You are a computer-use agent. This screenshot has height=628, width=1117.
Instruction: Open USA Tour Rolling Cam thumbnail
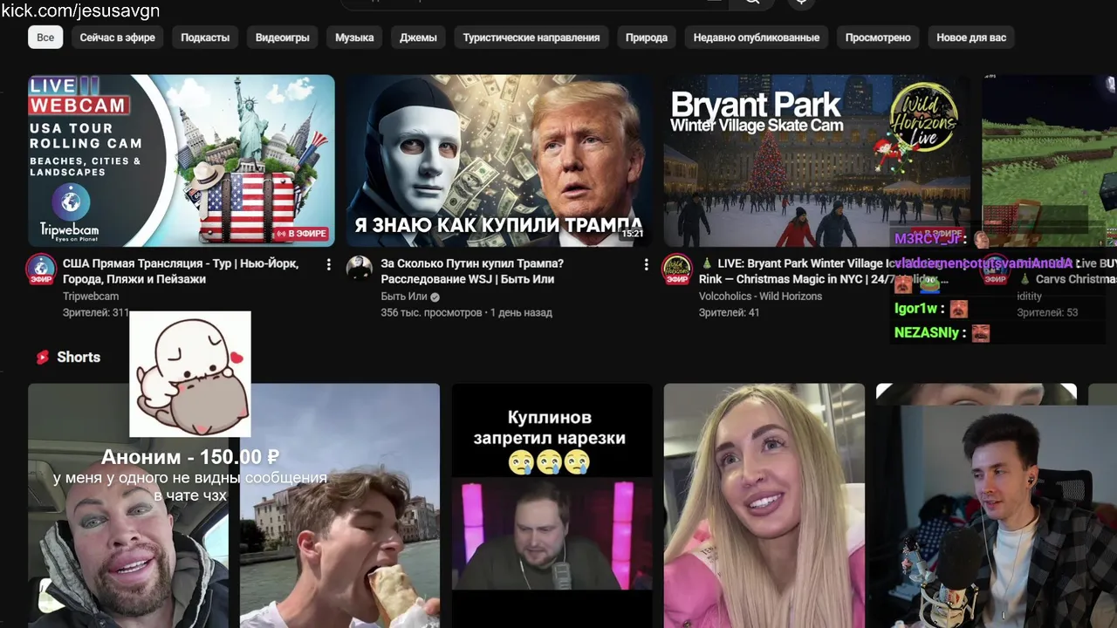(x=182, y=160)
